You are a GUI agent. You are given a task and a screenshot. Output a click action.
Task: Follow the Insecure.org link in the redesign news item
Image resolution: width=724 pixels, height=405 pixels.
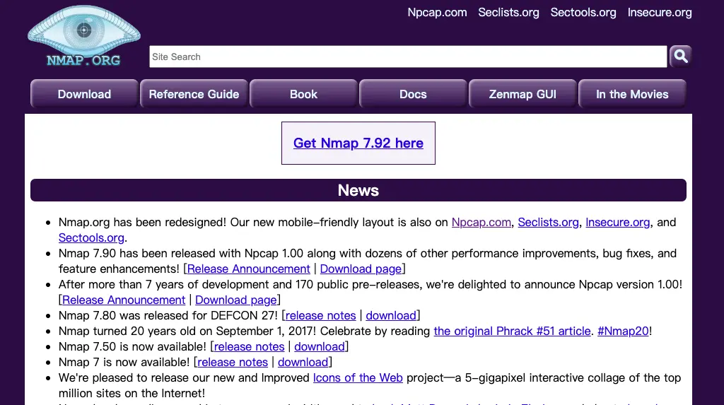pyautogui.click(x=618, y=222)
